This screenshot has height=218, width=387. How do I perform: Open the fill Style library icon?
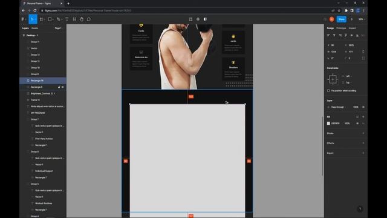click(x=357, y=117)
